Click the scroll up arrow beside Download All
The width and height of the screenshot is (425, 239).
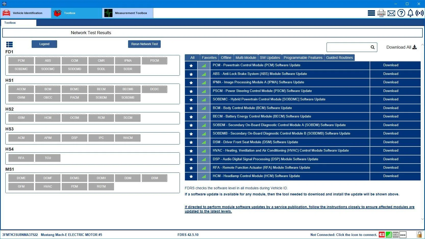[x=422, y=45]
